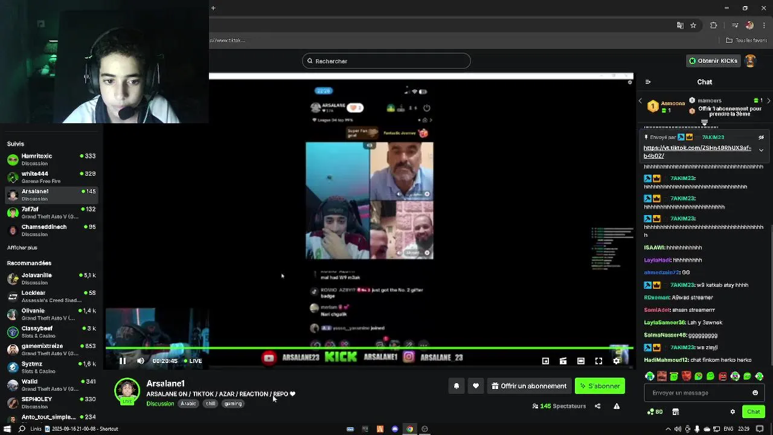Click HadiMahmoud12 username in chat
This screenshot has width=773, height=435.
[x=667, y=360]
